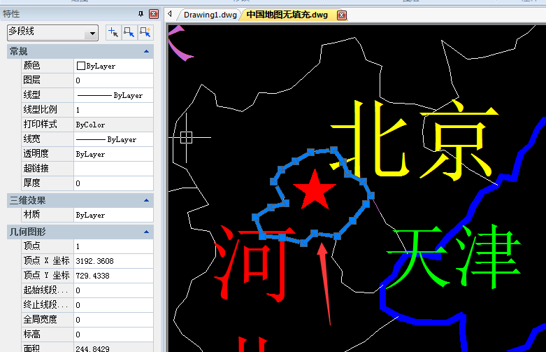The height and width of the screenshot is (352, 546).
Task: Edit the 厚度 value field
Action: tap(113, 183)
